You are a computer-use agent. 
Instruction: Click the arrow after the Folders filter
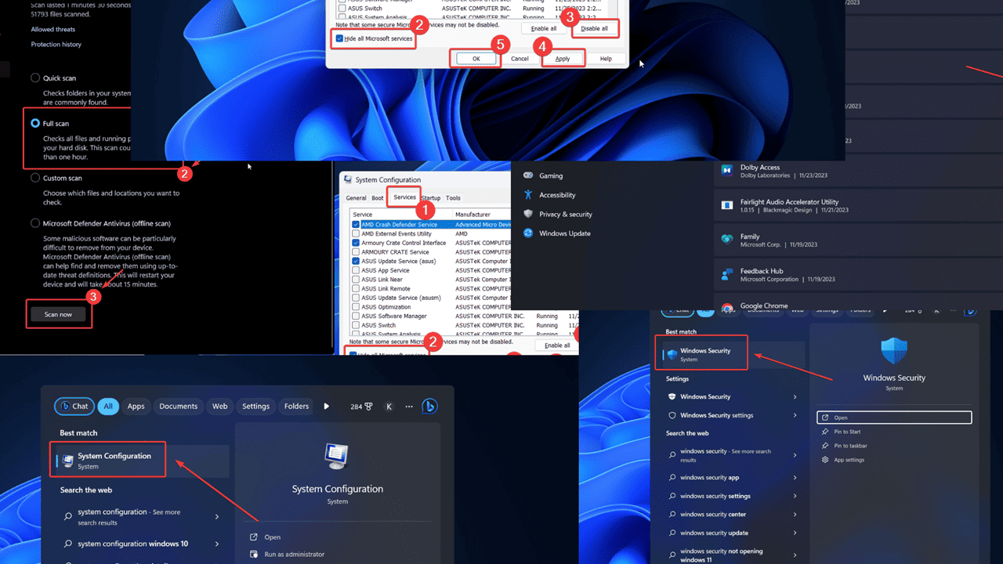point(327,407)
